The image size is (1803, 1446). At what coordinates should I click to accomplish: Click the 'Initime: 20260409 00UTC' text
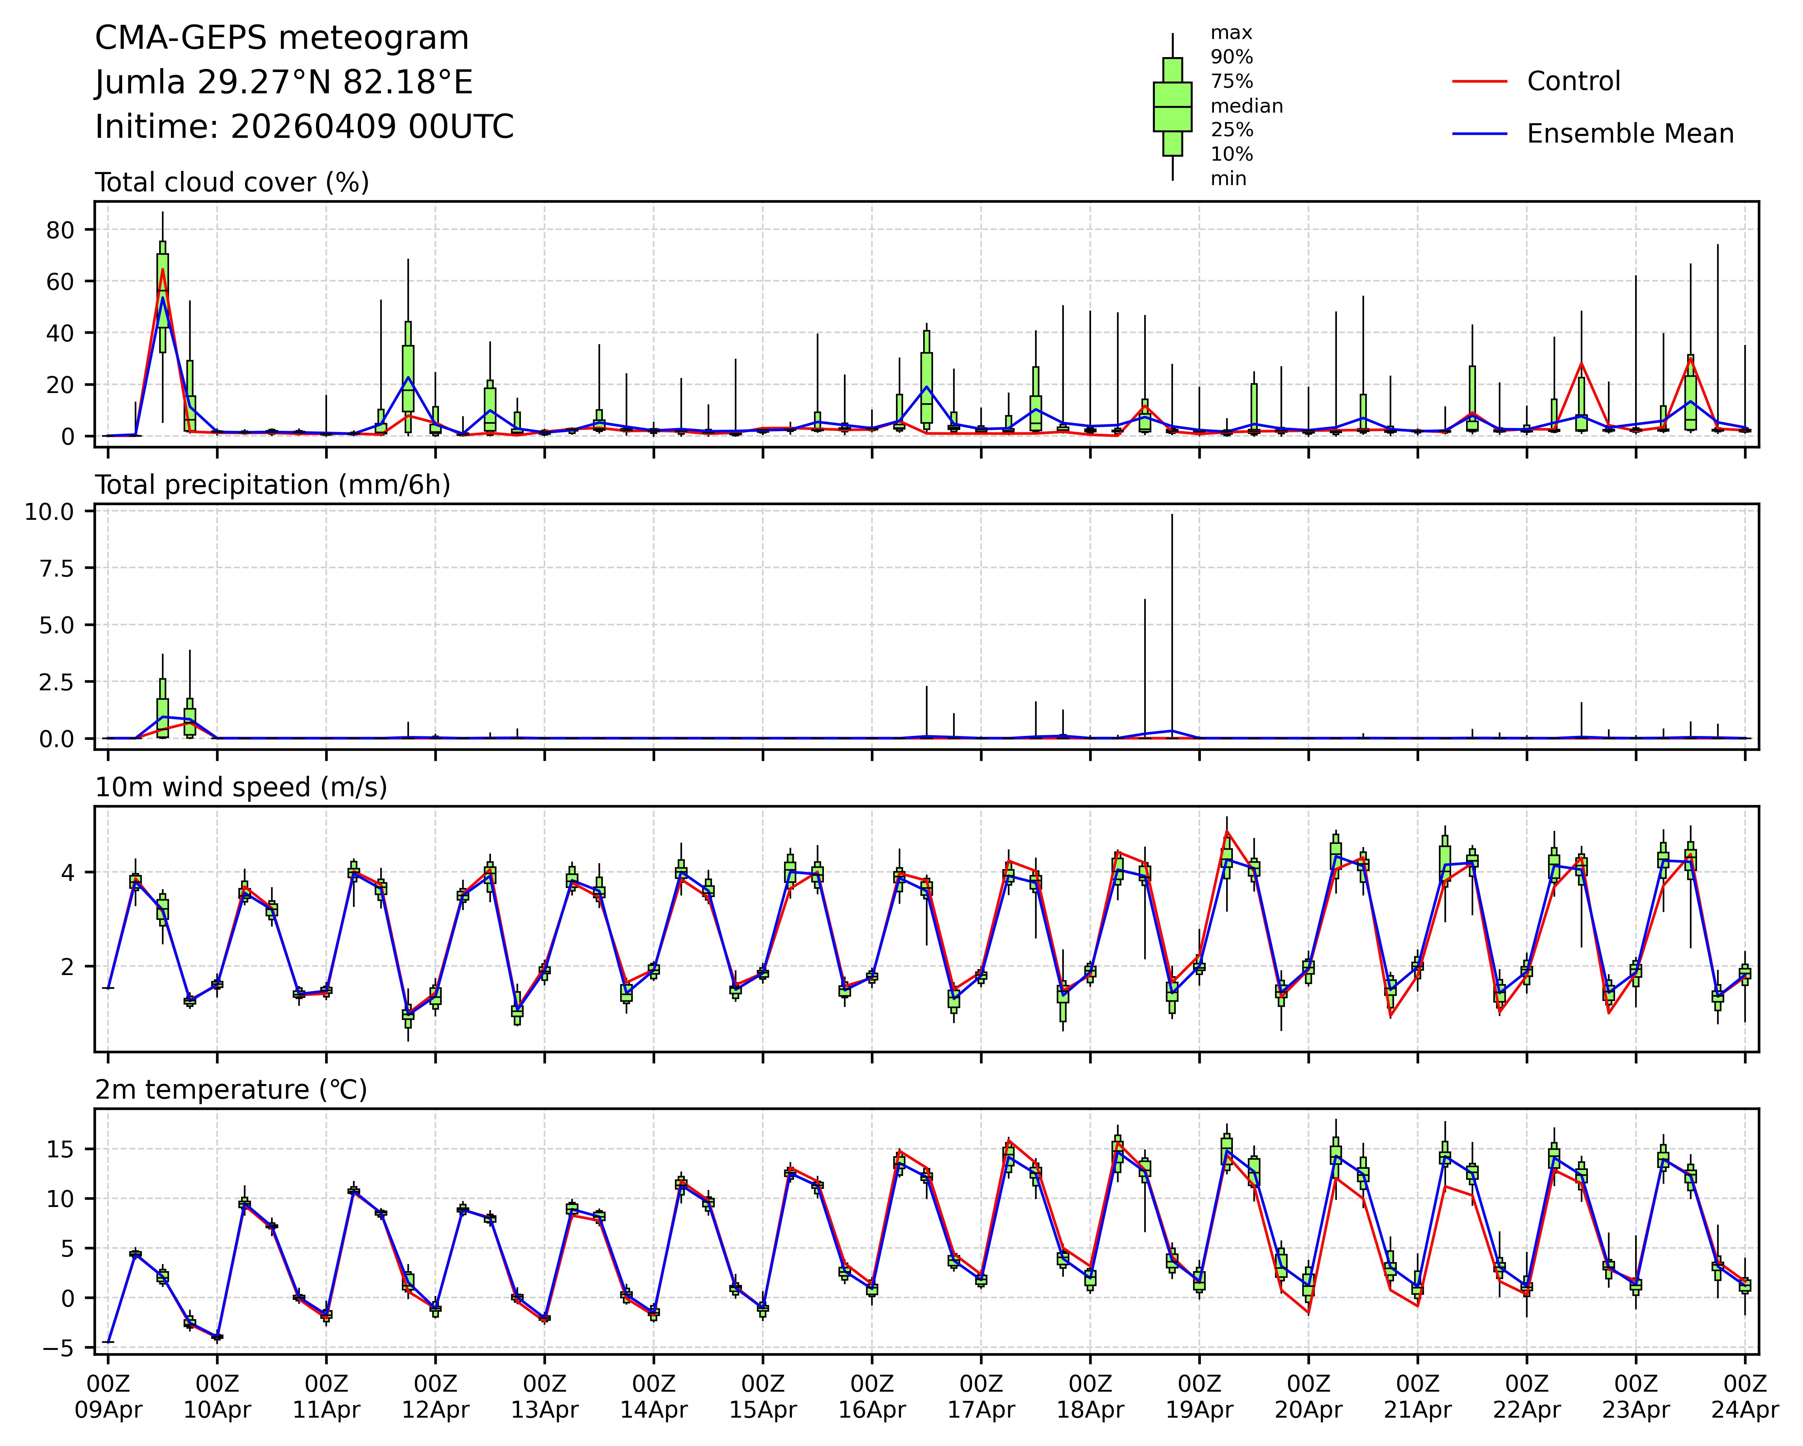click(x=305, y=127)
